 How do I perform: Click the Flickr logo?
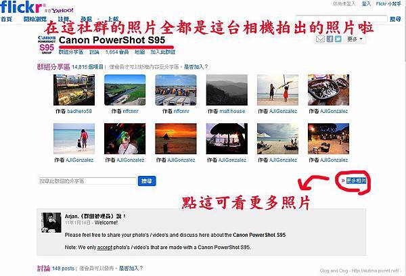[21, 7]
